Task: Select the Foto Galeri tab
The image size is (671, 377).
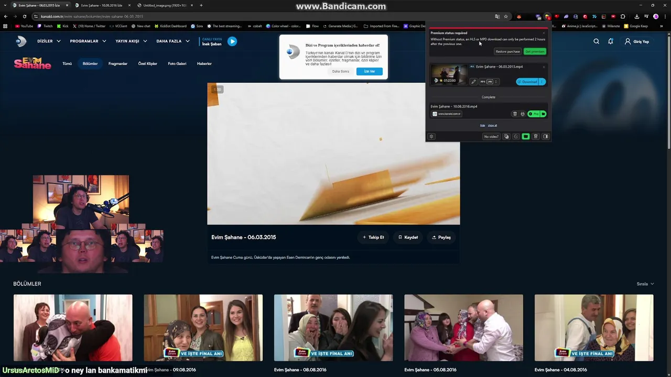Action: 177,63
